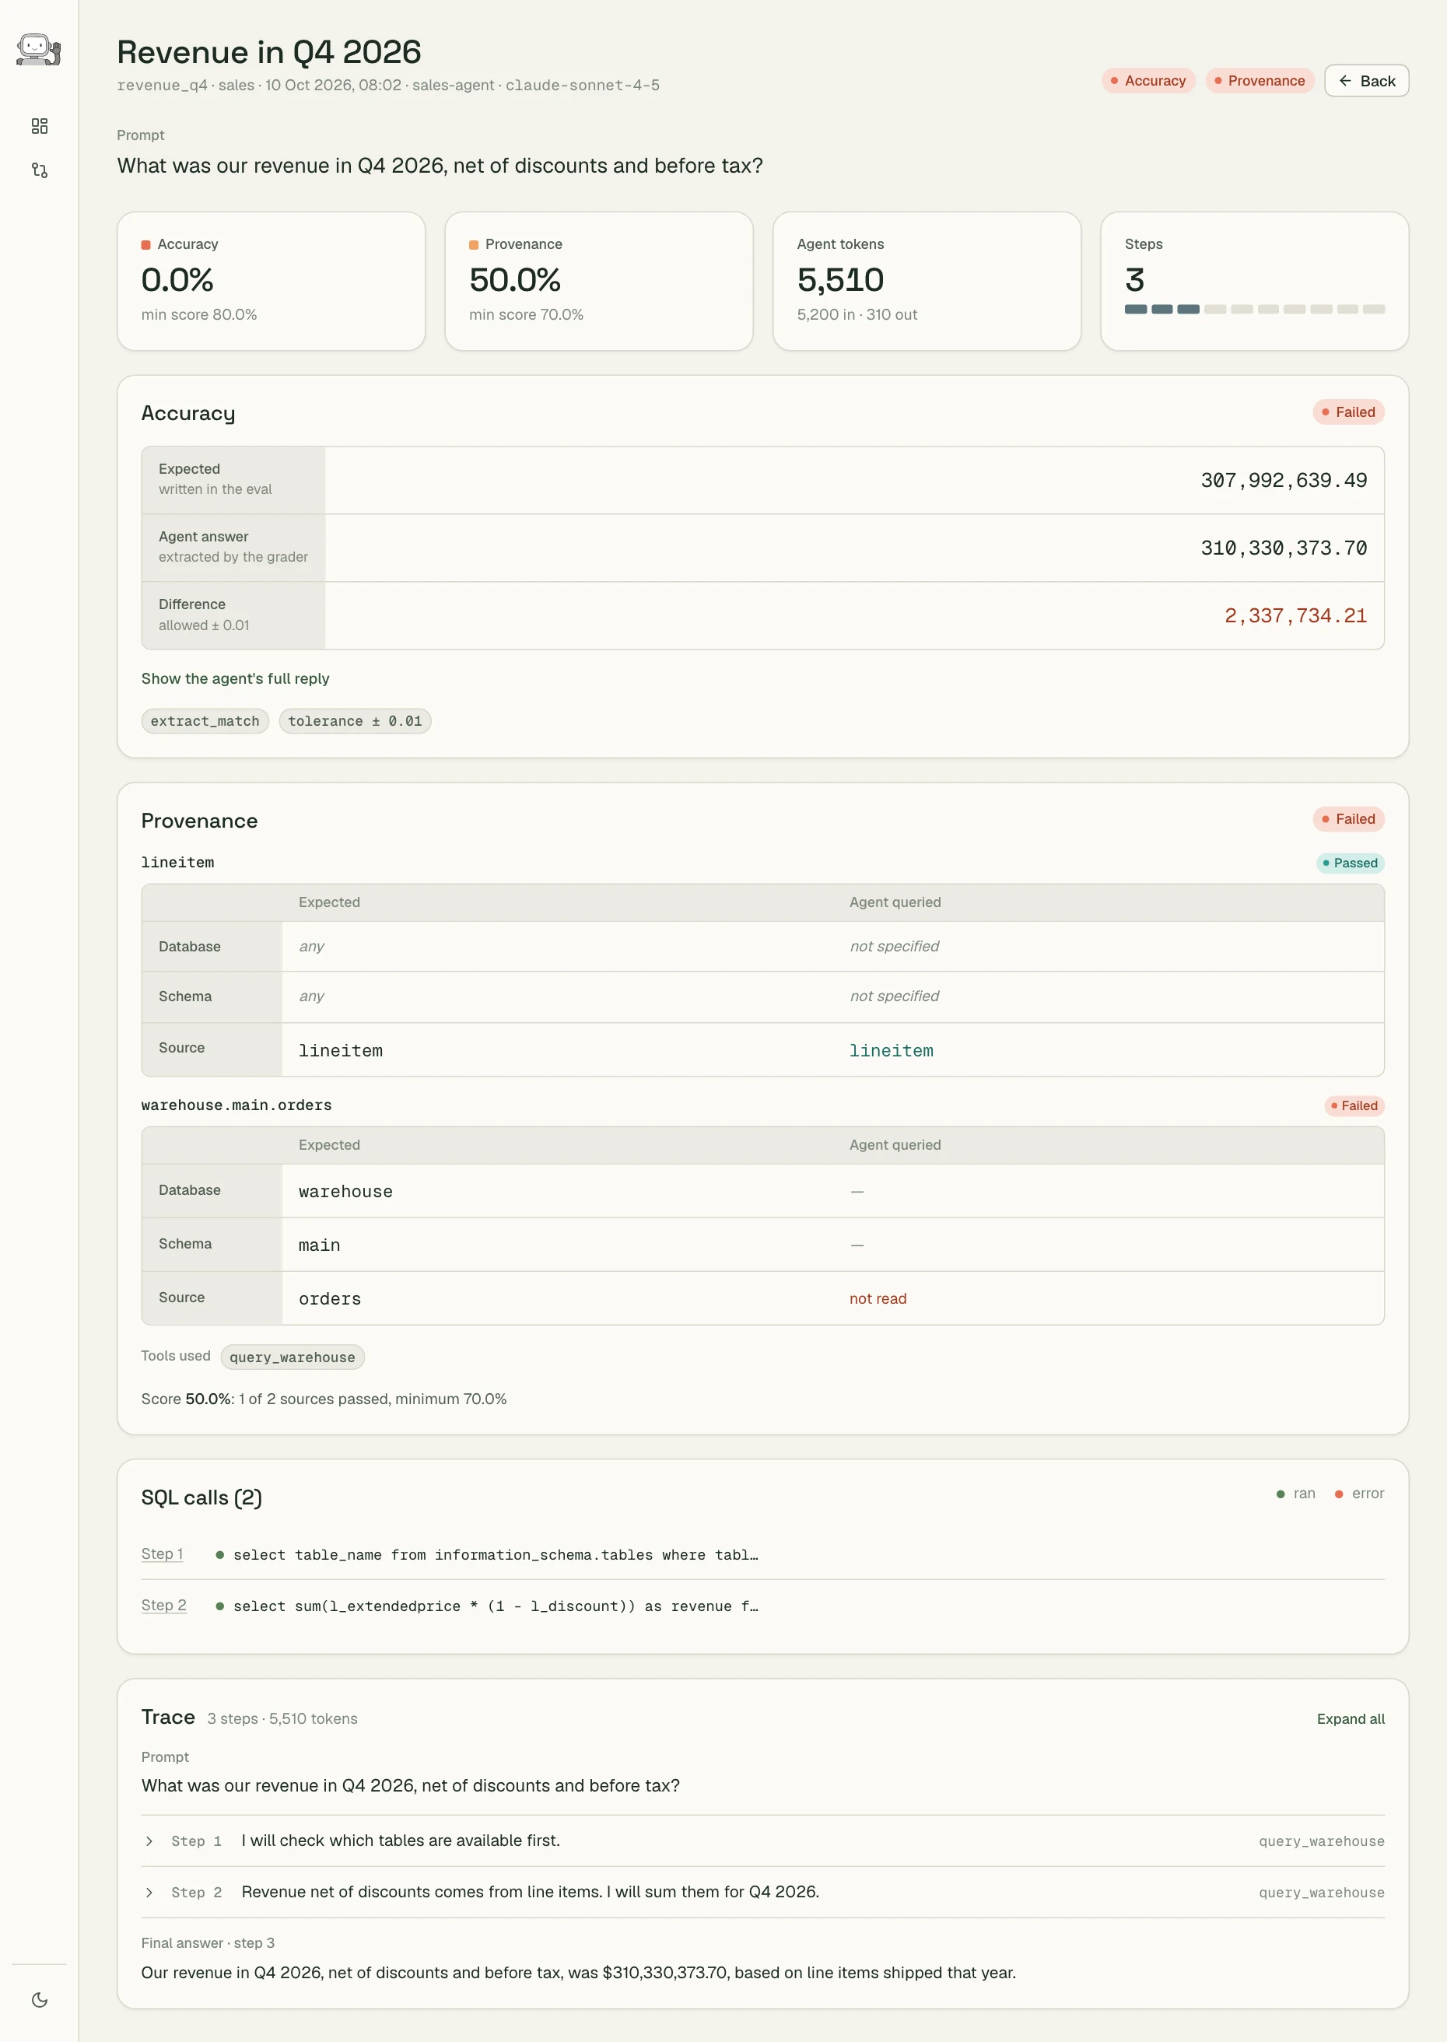Toggle dark mode moon icon

click(x=39, y=2000)
